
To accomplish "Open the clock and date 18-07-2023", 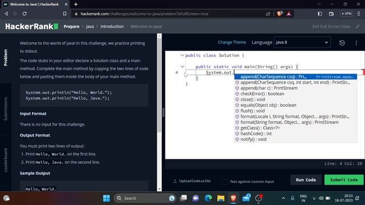I will point(343,198).
